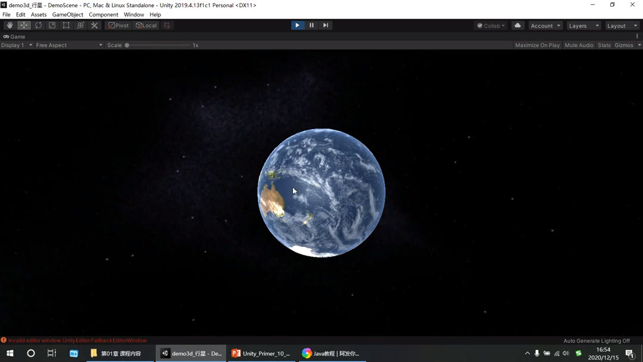Switch Local coordinates to Global

point(146,25)
